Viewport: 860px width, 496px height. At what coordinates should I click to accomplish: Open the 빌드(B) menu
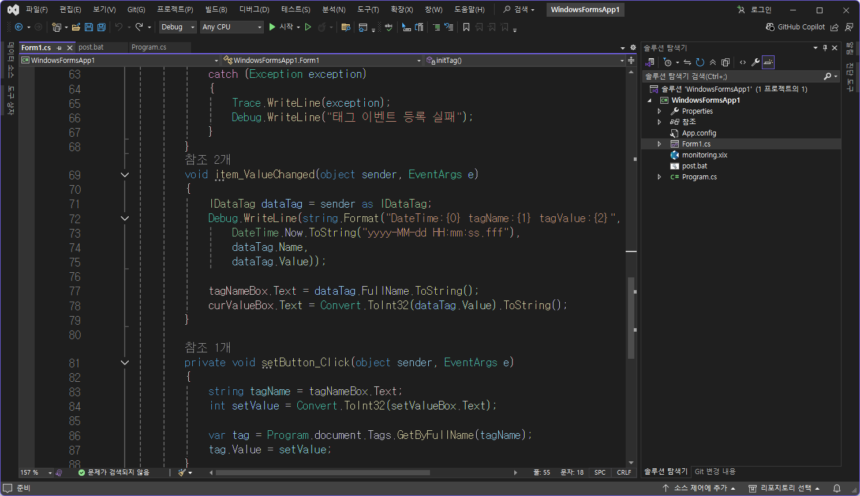point(216,10)
